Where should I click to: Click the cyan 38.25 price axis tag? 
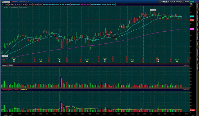click(x=192, y=16)
